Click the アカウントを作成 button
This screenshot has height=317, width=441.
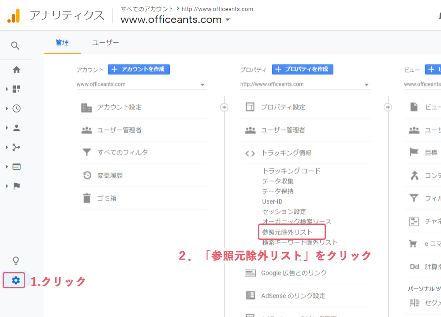139,69
